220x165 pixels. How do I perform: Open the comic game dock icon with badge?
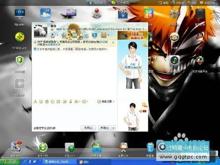coord(17,147)
